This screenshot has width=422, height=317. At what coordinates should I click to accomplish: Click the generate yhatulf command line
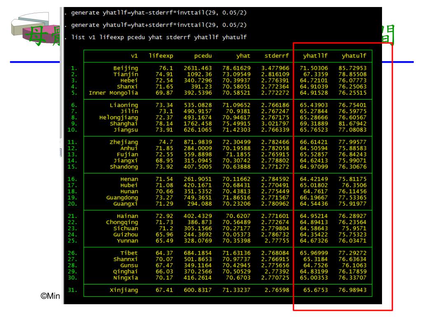[159, 25]
